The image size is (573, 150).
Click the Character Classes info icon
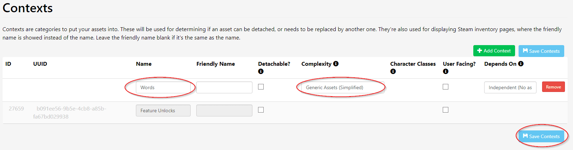point(393,71)
